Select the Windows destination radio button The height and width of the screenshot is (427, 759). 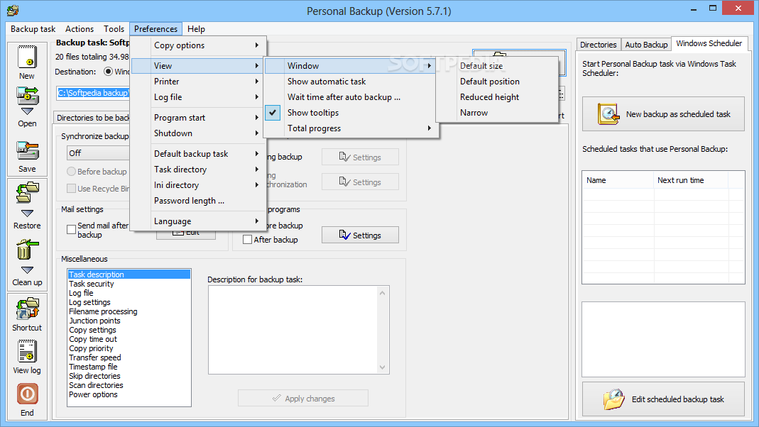(x=109, y=71)
